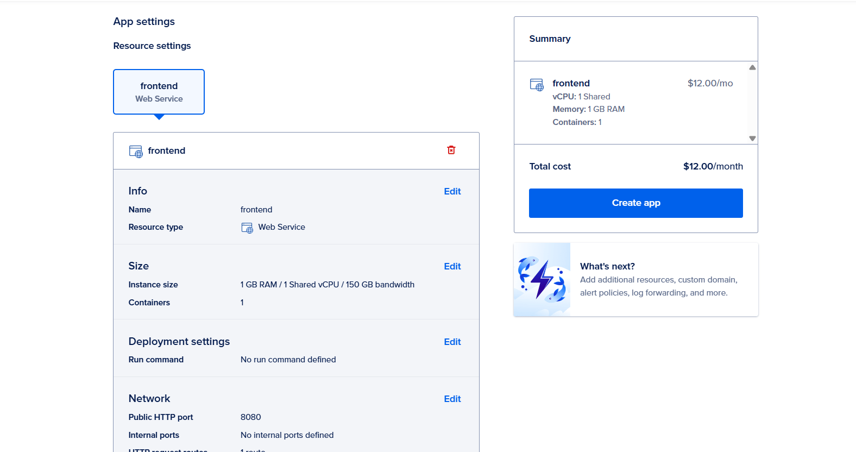The width and height of the screenshot is (856, 452).
Task: Edit the Size section
Action: click(452, 266)
